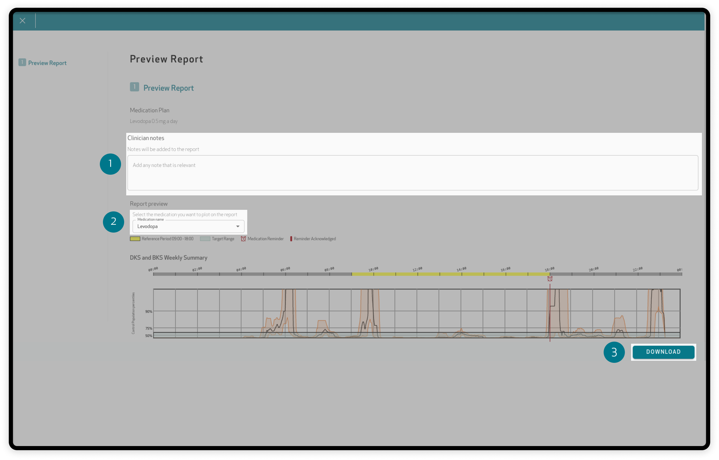Click the Levodopa dropdown arrow
This screenshot has height=460, width=719.
(238, 226)
